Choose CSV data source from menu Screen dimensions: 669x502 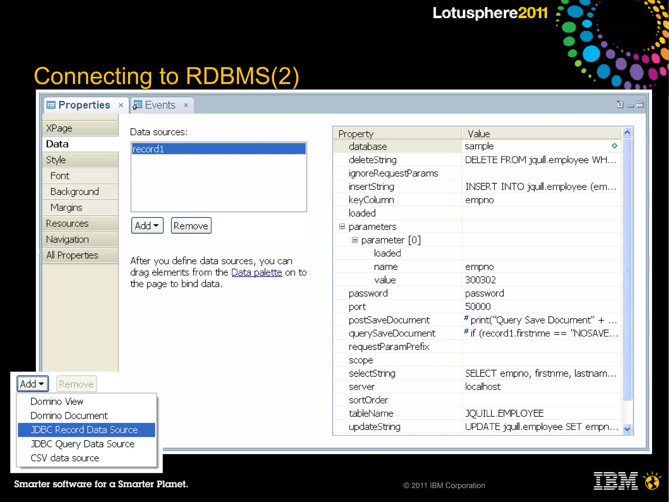pyautogui.click(x=87, y=458)
